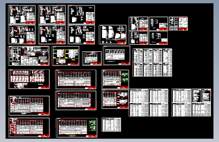Image resolution: width=219 pixels, height=142 pixels.
Task: Select the standalone table below the framed sheets
Action: (111, 125)
